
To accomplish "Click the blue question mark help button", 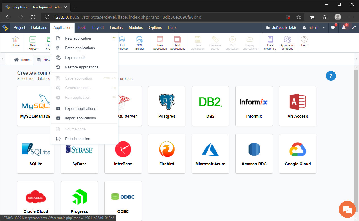I will (331, 76).
